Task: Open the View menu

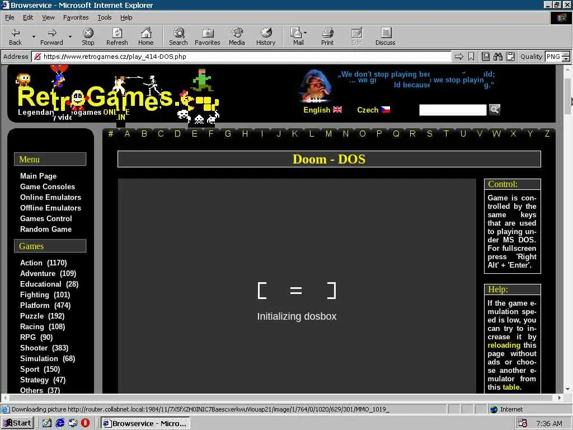Action: point(48,17)
